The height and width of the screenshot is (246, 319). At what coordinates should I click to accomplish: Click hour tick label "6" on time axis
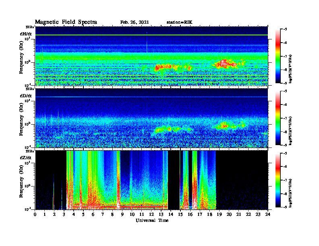pos(93,214)
